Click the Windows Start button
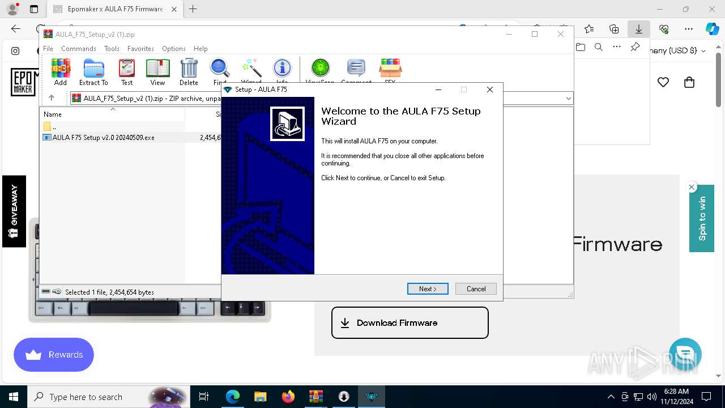 [x=14, y=397]
